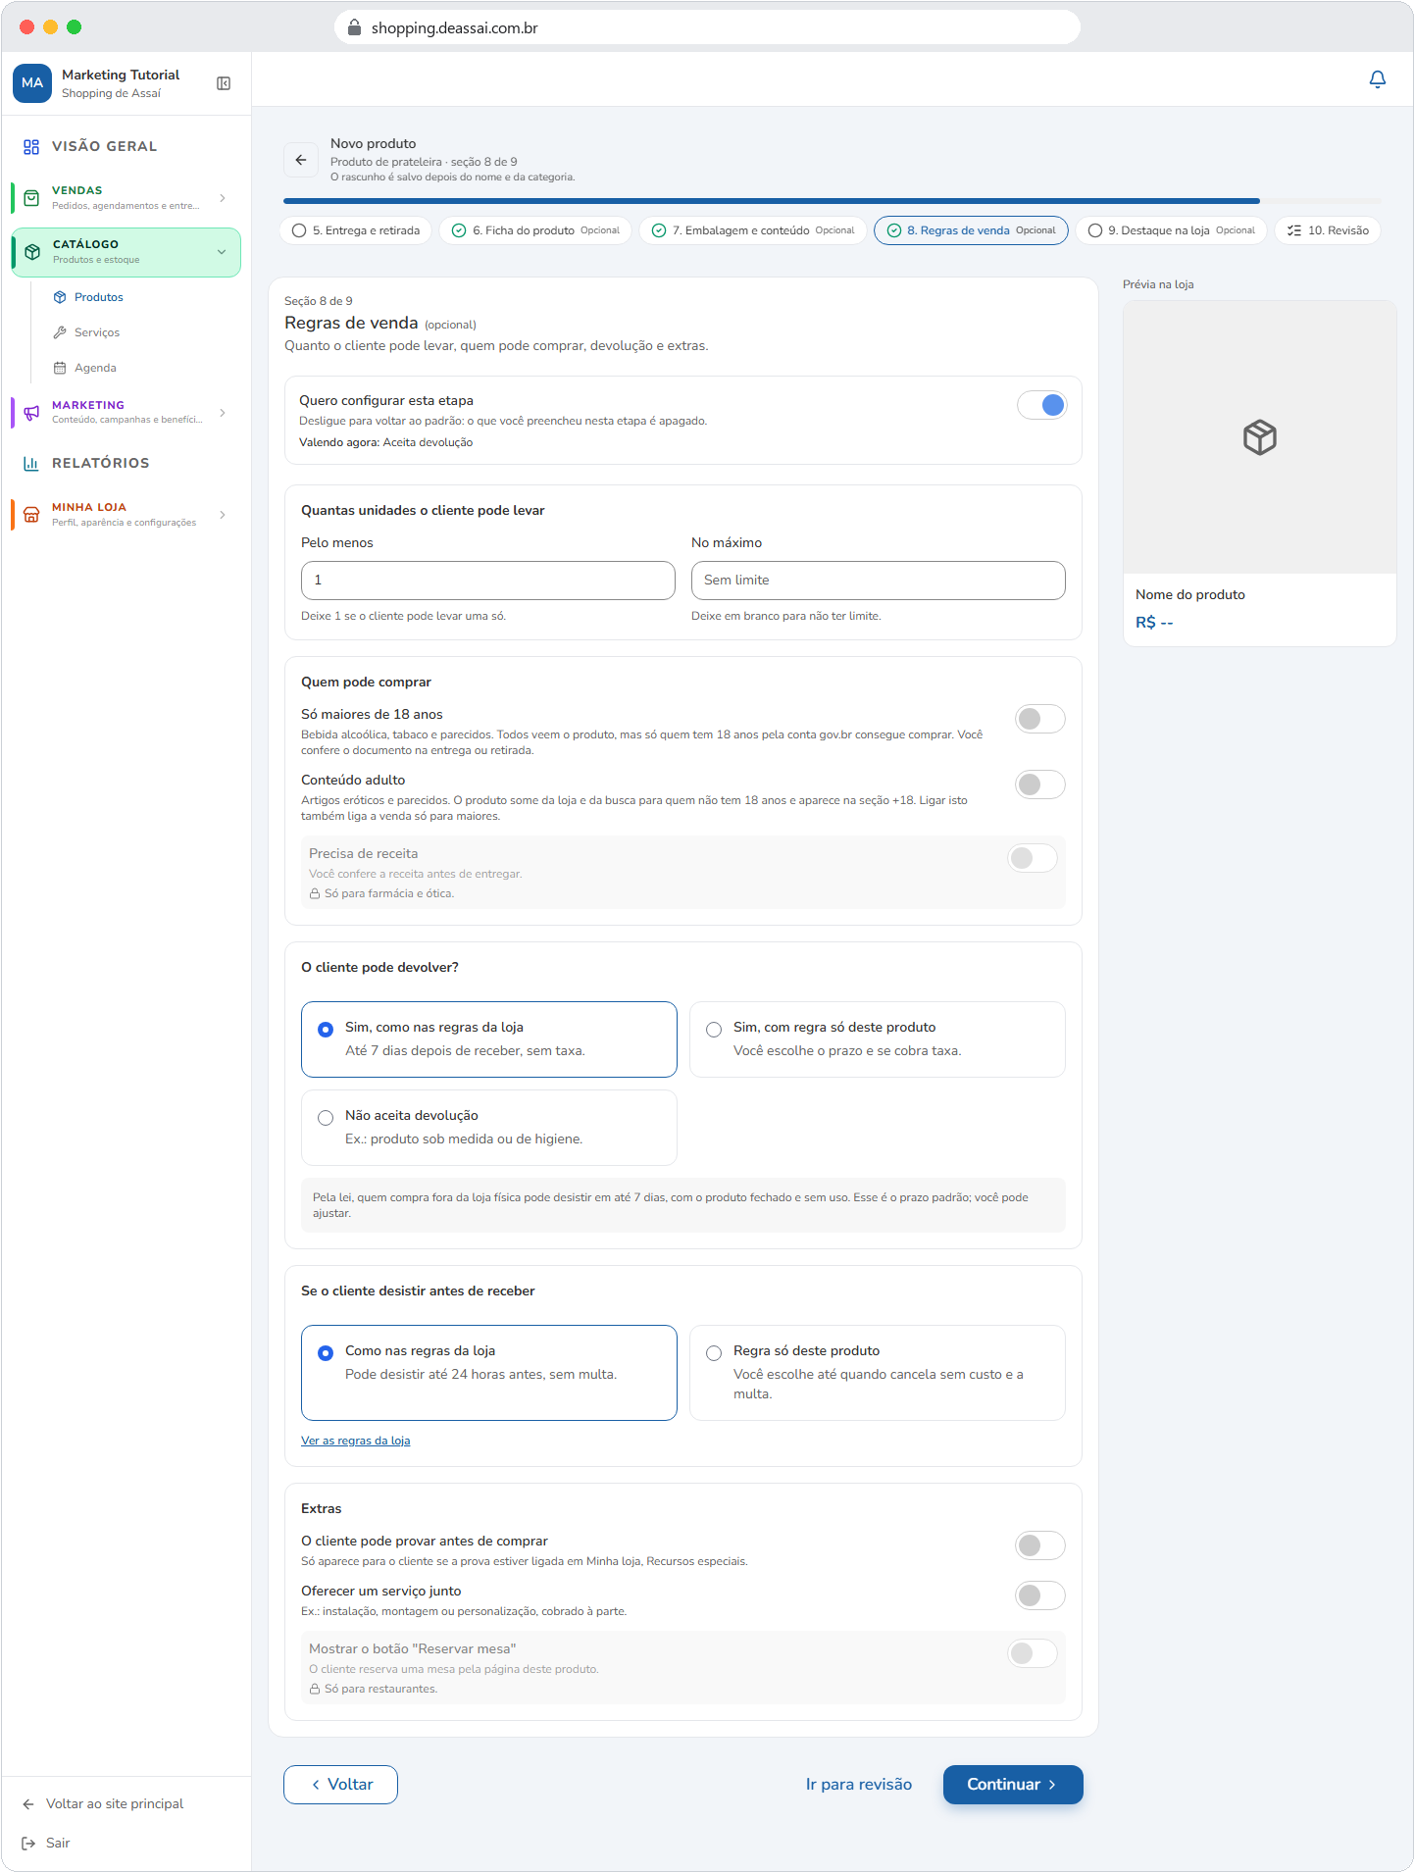Select Não aceita devolução option
The height and width of the screenshot is (1872, 1414).
tap(489, 1128)
